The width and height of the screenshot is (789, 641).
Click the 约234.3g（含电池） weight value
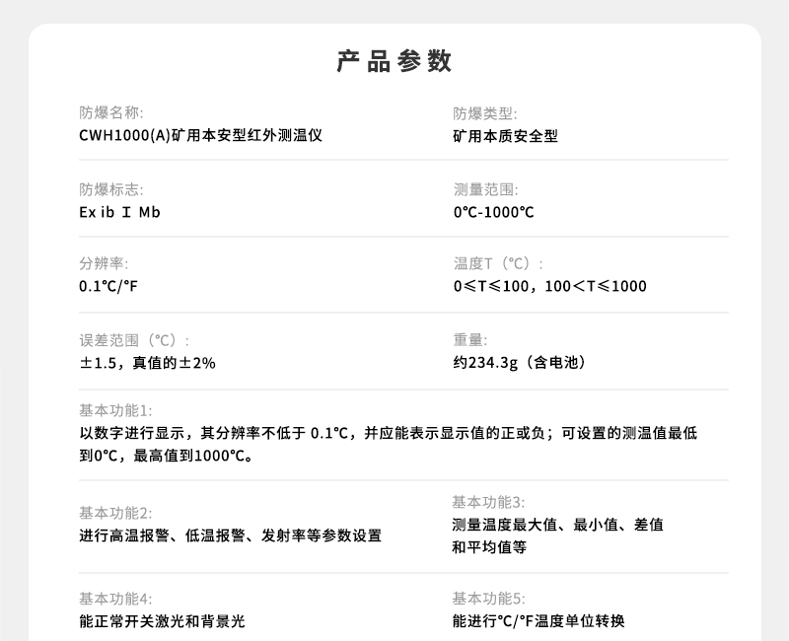(520, 362)
